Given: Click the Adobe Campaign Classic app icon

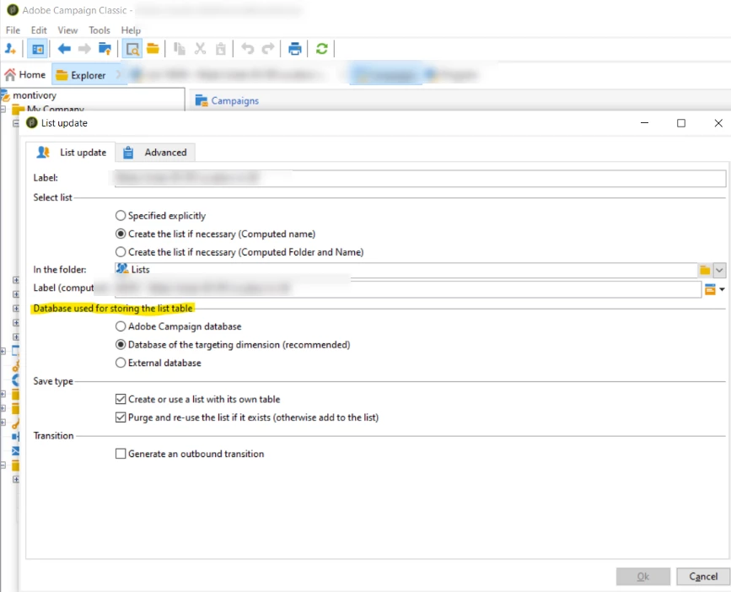Looking at the screenshot, I should [13, 10].
